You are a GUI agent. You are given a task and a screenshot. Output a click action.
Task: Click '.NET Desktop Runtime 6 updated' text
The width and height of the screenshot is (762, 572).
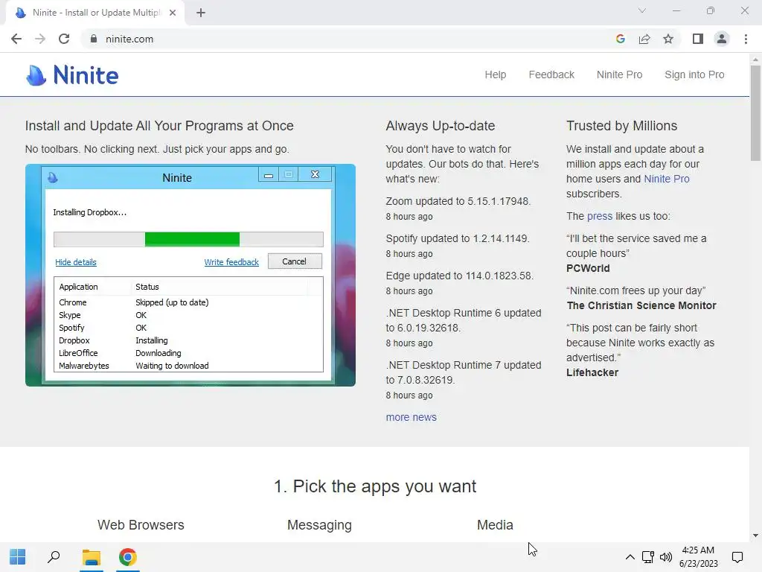463,313
